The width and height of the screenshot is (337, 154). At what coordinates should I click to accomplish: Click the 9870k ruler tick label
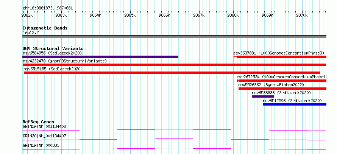click(302, 15)
